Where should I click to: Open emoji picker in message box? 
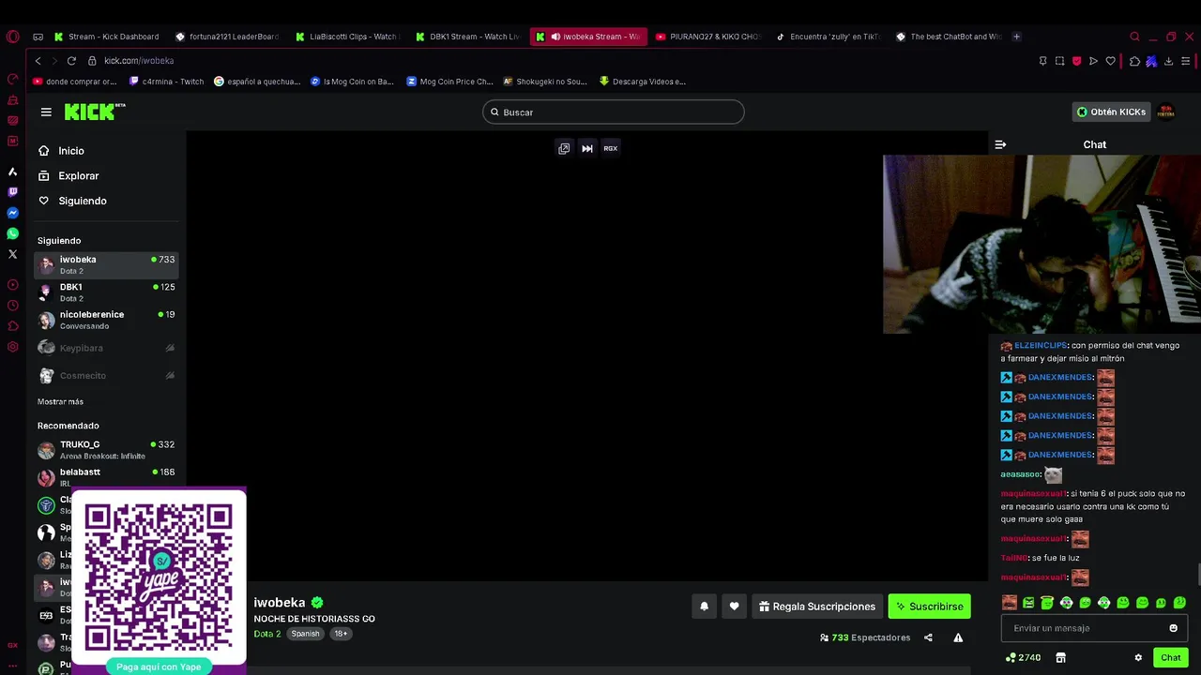[1173, 628]
